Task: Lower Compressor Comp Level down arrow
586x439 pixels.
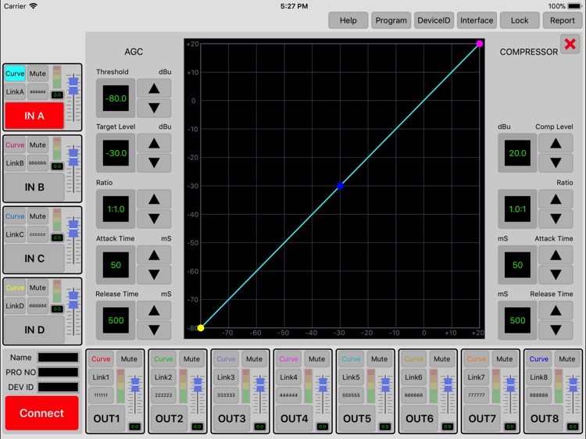Action: tap(556, 162)
